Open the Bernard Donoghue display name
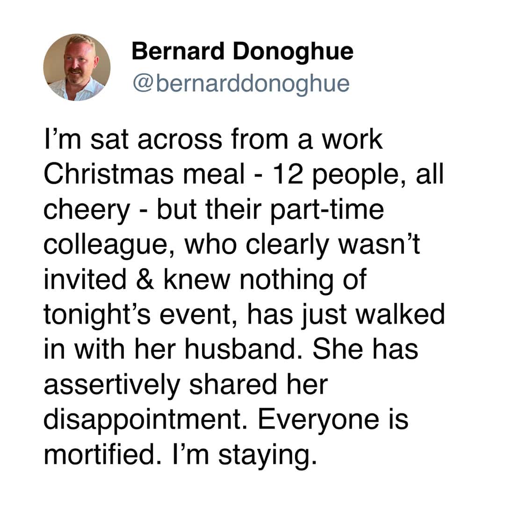Image resolution: width=505 pixels, height=505 pixels. click(242, 51)
